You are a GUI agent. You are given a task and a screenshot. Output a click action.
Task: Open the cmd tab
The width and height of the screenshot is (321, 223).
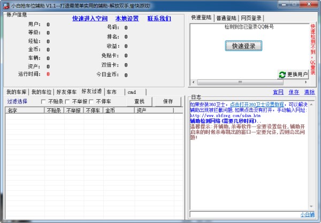point(136,92)
